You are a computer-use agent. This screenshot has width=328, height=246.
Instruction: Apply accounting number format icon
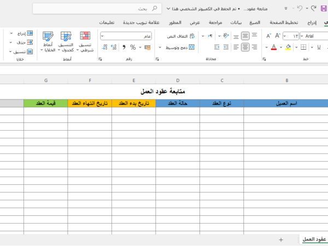click(148, 48)
